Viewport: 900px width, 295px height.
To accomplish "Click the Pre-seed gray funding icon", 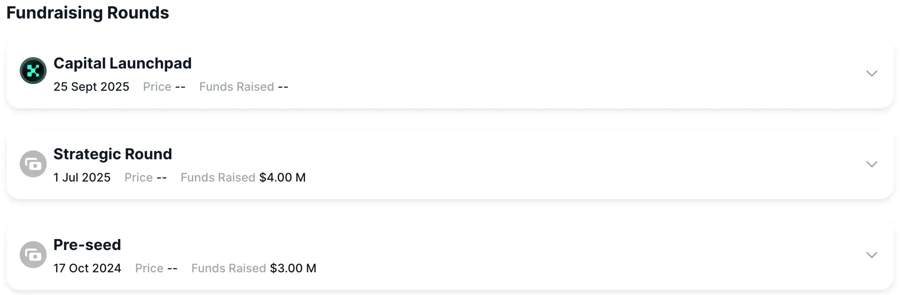I will [33, 255].
